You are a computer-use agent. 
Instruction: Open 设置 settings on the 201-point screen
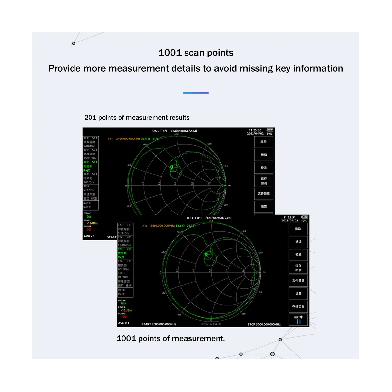click(264, 206)
